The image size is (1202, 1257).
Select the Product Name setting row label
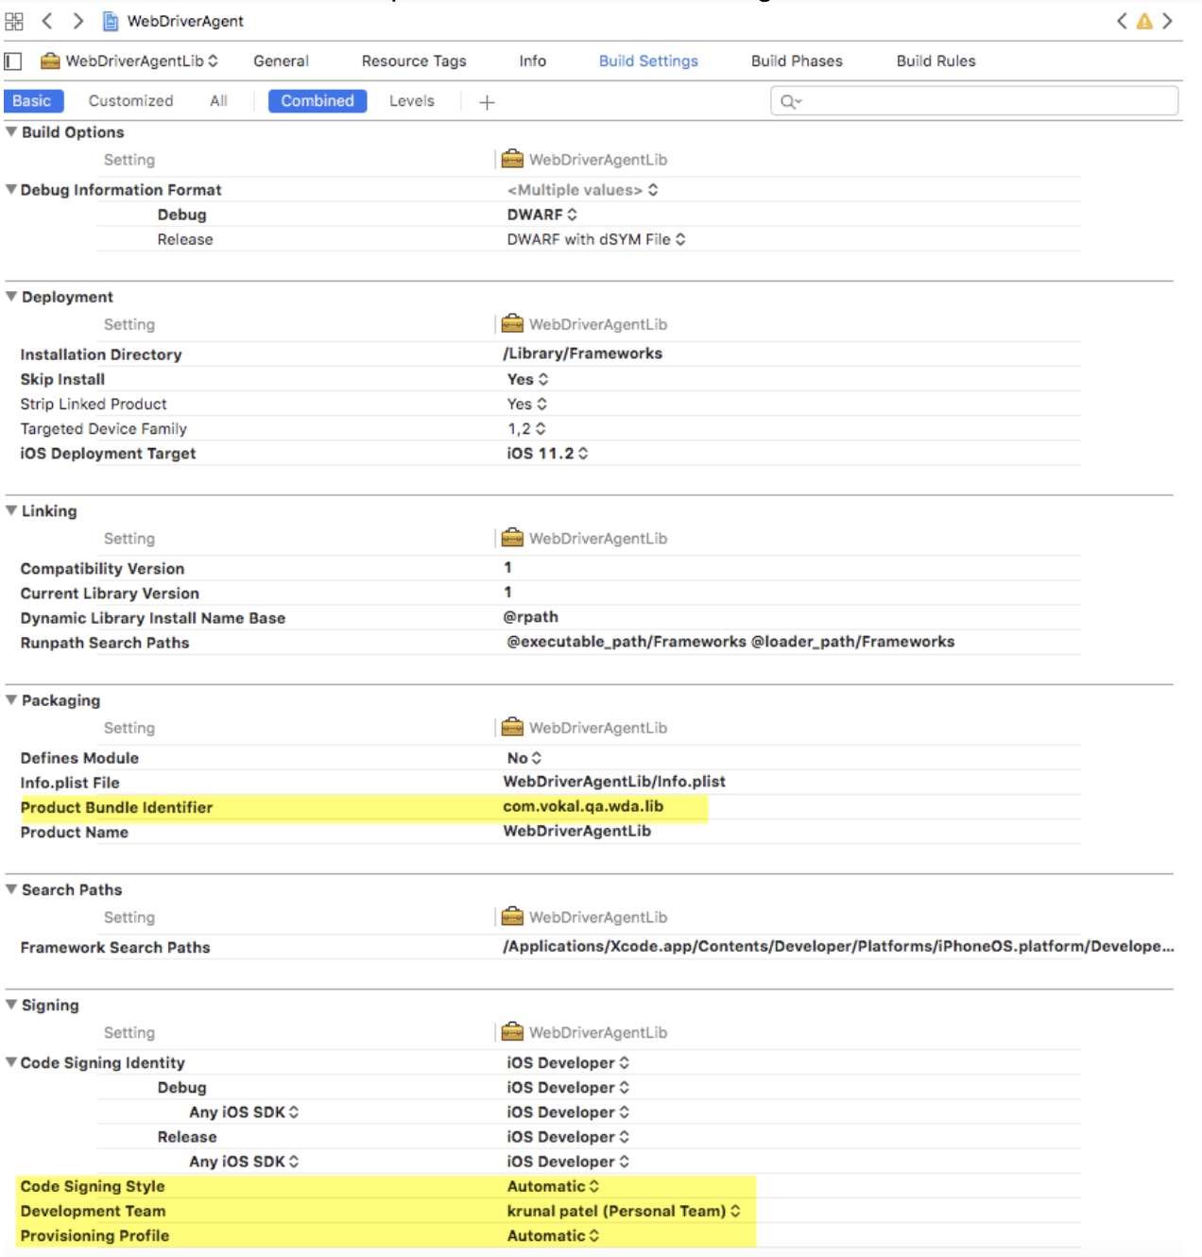pos(75,832)
